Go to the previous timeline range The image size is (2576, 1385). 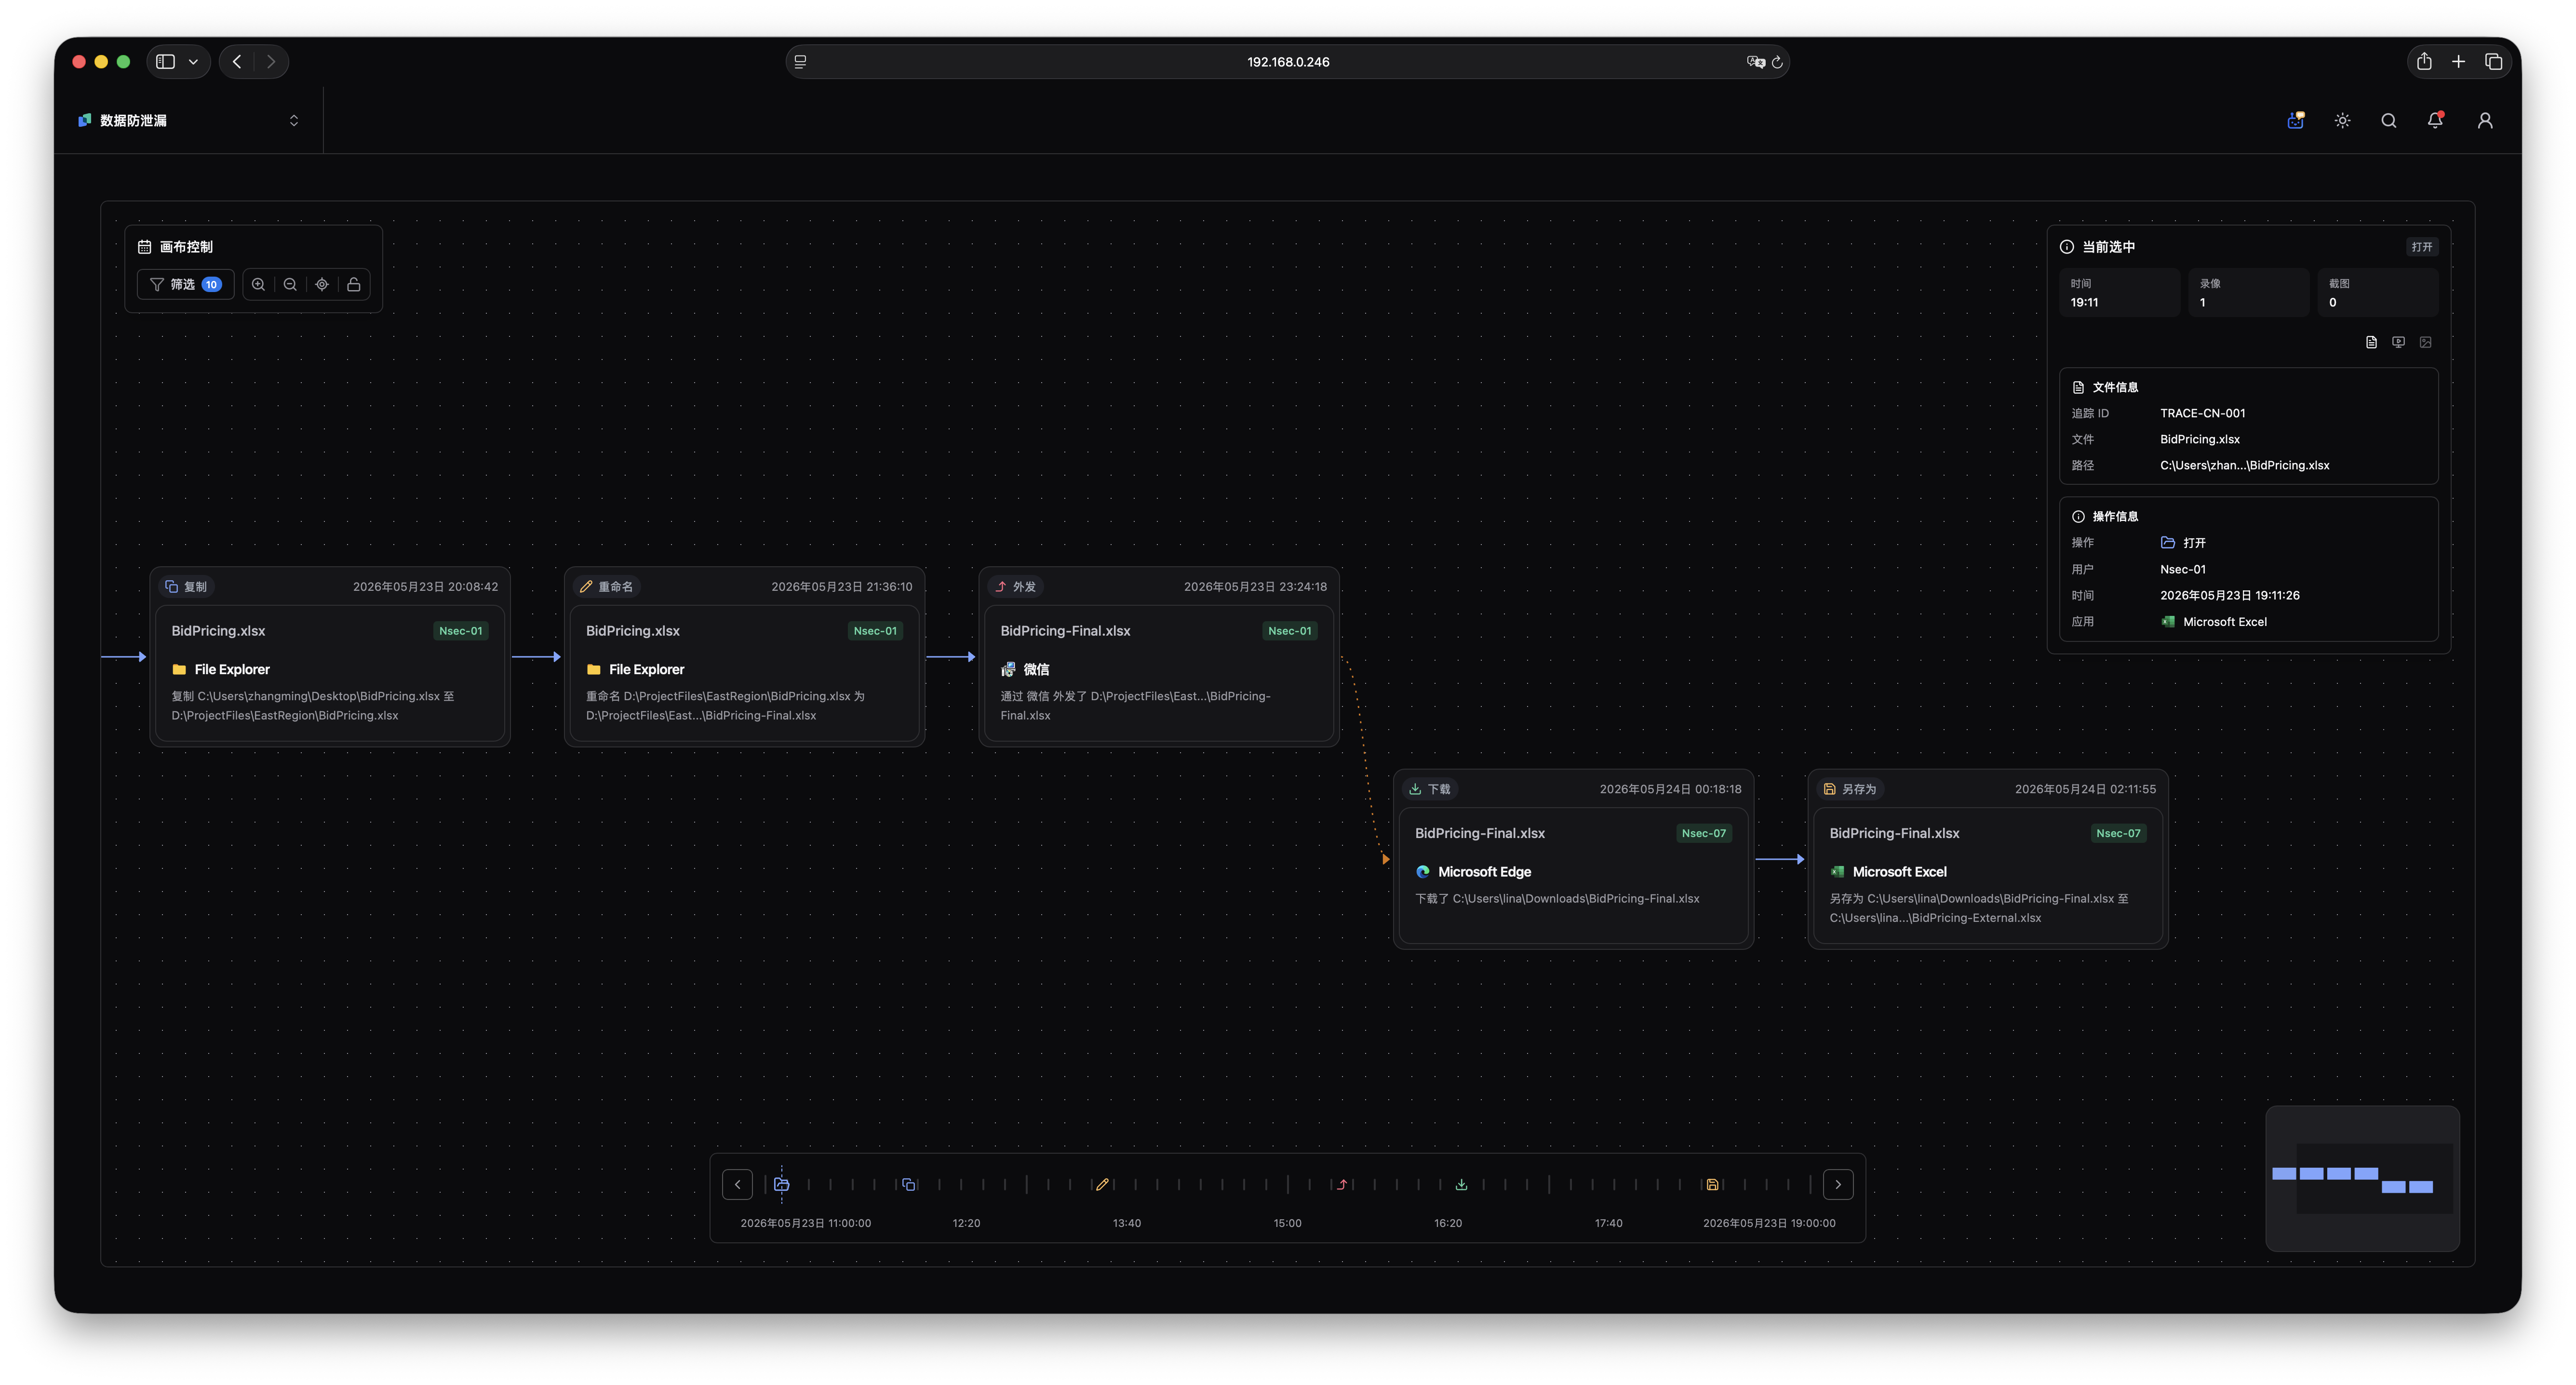(738, 1184)
